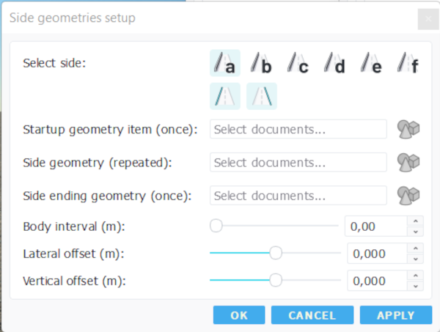Select side geometry preset a

(x=224, y=64)
